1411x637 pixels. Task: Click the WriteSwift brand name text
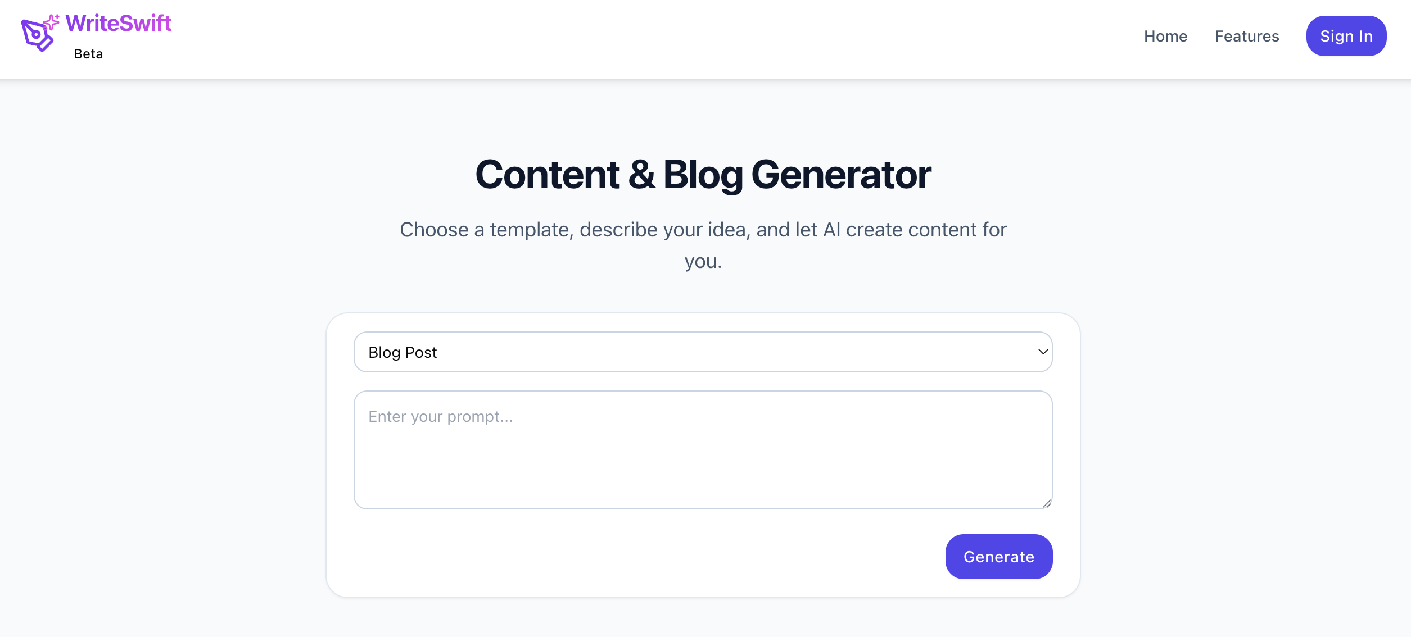(x=118, y=24)
